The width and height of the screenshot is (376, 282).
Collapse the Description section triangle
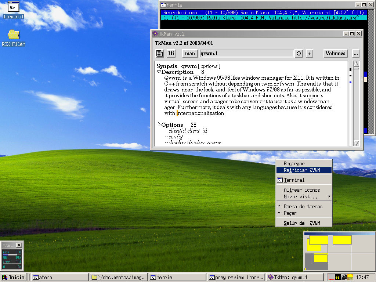[x=159, y=72]
